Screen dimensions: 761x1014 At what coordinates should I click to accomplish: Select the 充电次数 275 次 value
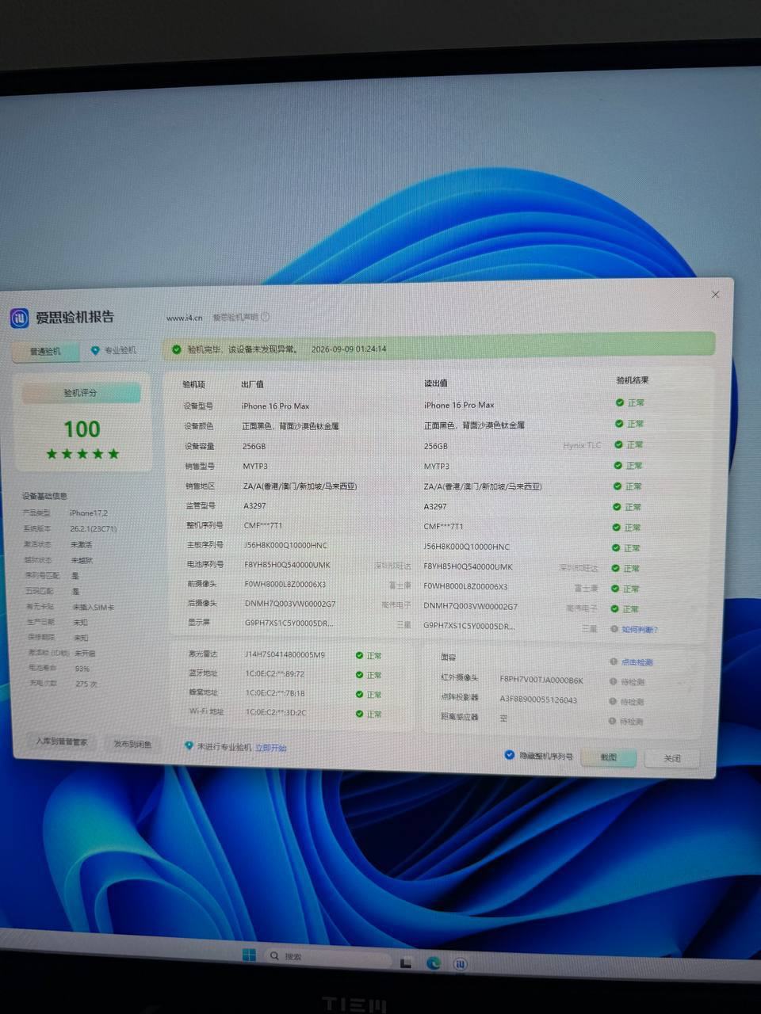coord(86,683)
